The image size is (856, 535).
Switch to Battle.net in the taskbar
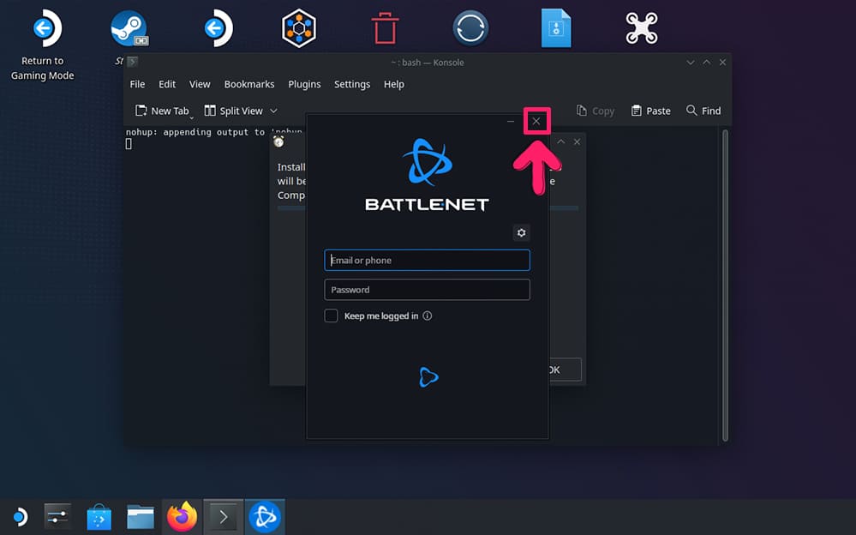click(265, 516)
